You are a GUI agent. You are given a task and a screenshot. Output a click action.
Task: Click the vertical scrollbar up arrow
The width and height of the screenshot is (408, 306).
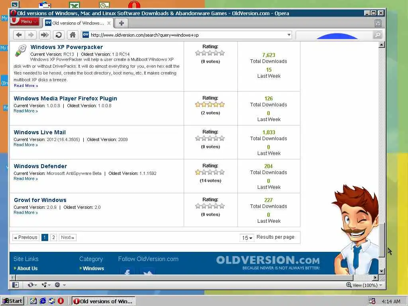[381, 45]
